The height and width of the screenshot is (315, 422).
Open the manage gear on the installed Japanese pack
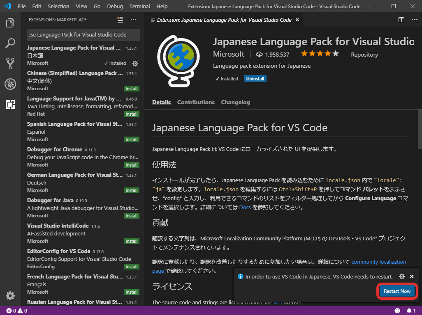(x=135, y=63)
